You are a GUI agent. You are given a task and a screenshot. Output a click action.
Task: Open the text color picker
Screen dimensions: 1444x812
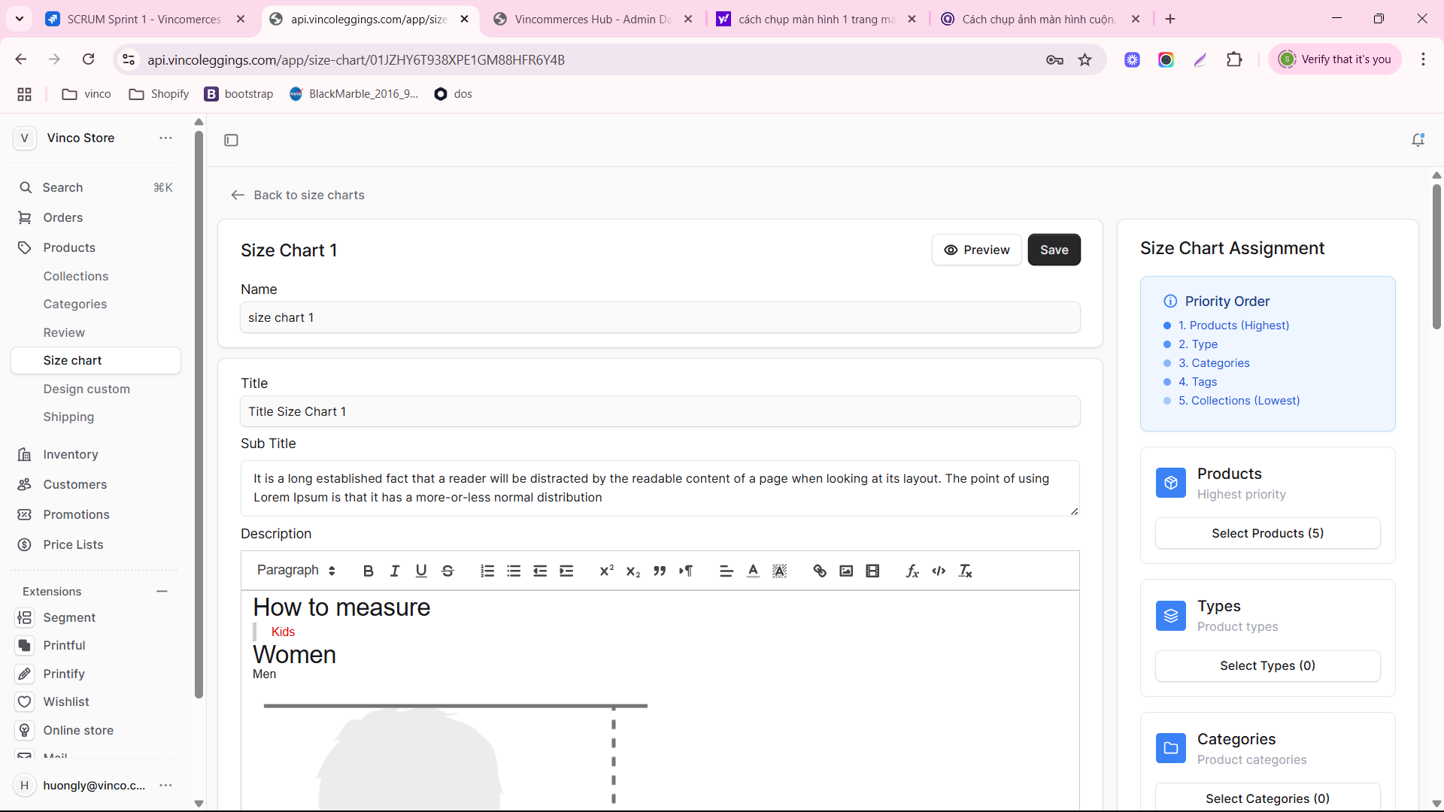click(x=753, y=571)
